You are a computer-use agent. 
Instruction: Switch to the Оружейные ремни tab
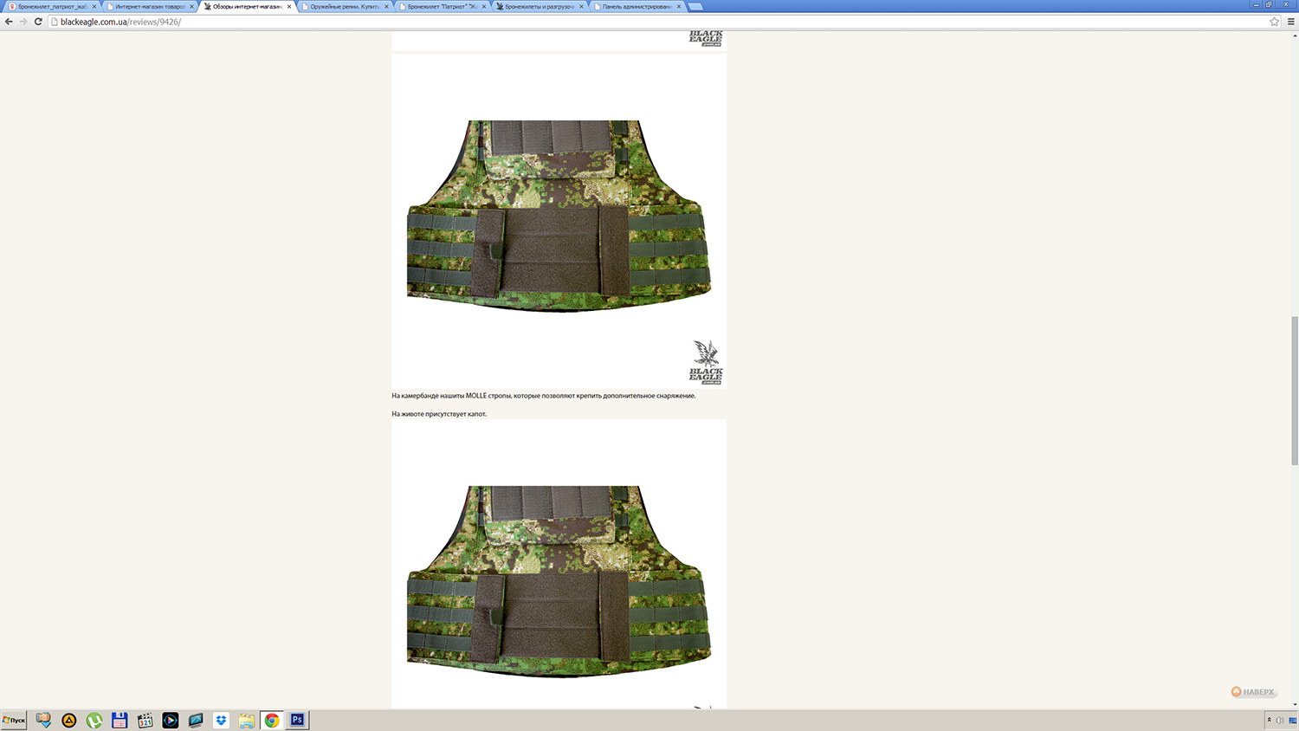click(344, 6)
